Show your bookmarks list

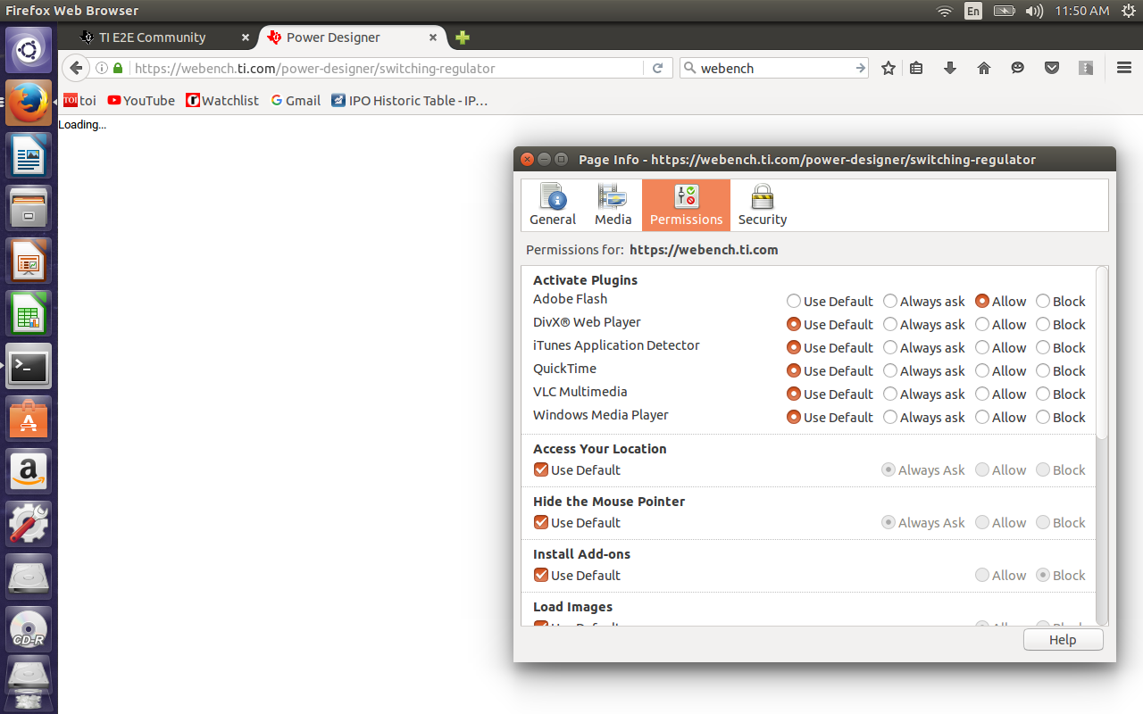[916, 68]
